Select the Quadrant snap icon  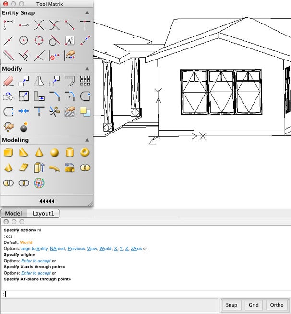[x=39, y=40]
